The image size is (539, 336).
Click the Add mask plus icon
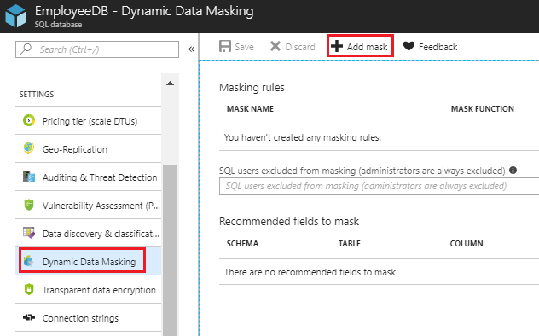pyautogui.click(x=337, y=46)
